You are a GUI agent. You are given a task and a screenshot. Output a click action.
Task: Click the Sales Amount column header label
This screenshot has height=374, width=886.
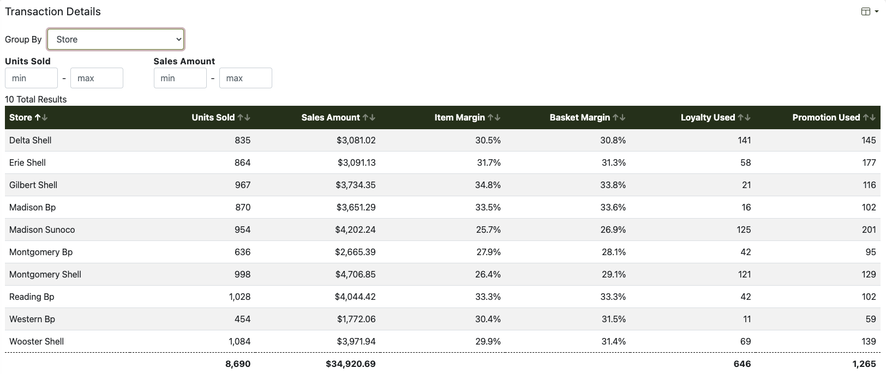331,117
